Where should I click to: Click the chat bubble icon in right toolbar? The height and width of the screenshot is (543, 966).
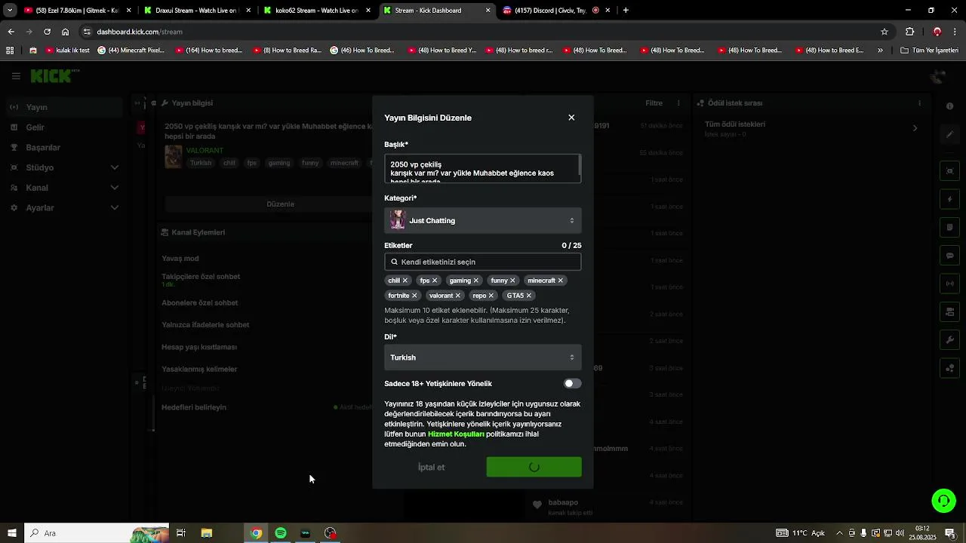pyautogui.click(x=950, y=256)
